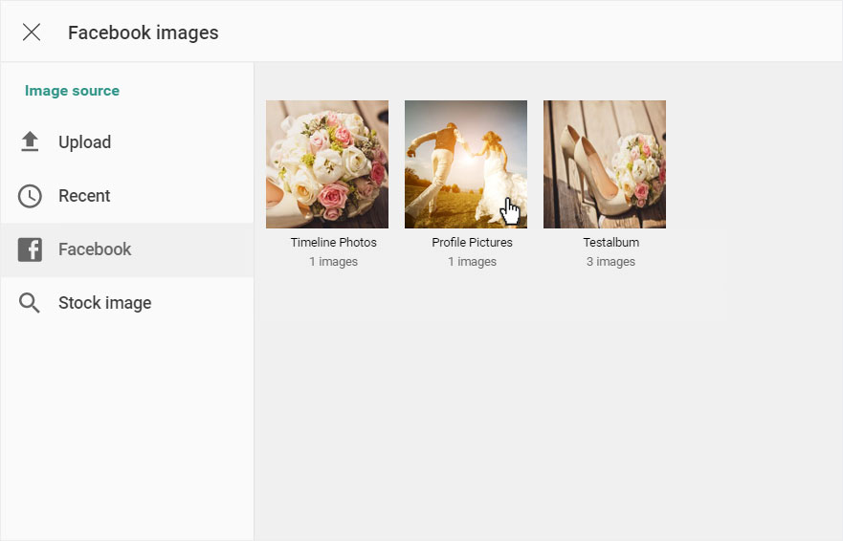
Task: Close the Facebook images dialog
Action: click(32, 32)
